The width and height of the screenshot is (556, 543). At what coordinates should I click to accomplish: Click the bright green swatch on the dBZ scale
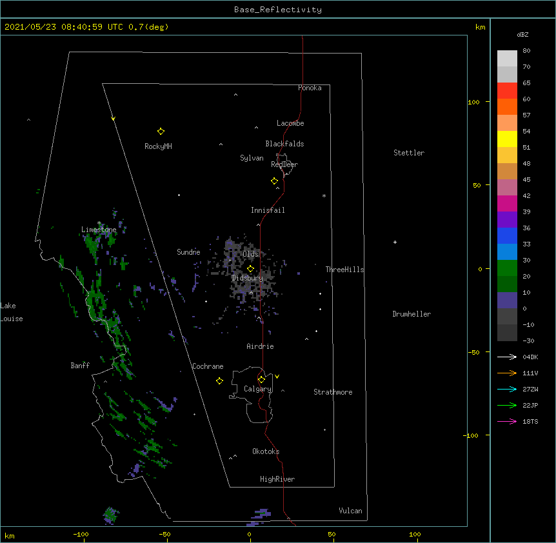click(507, 268)
